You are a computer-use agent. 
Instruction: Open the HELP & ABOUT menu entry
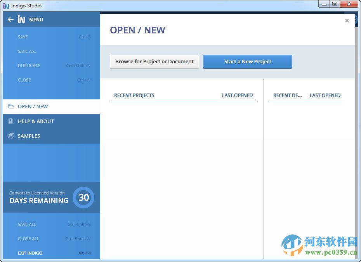tap(52, 121)
